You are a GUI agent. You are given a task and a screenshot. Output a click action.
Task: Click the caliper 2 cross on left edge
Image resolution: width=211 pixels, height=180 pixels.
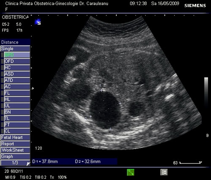pos(91,116)
